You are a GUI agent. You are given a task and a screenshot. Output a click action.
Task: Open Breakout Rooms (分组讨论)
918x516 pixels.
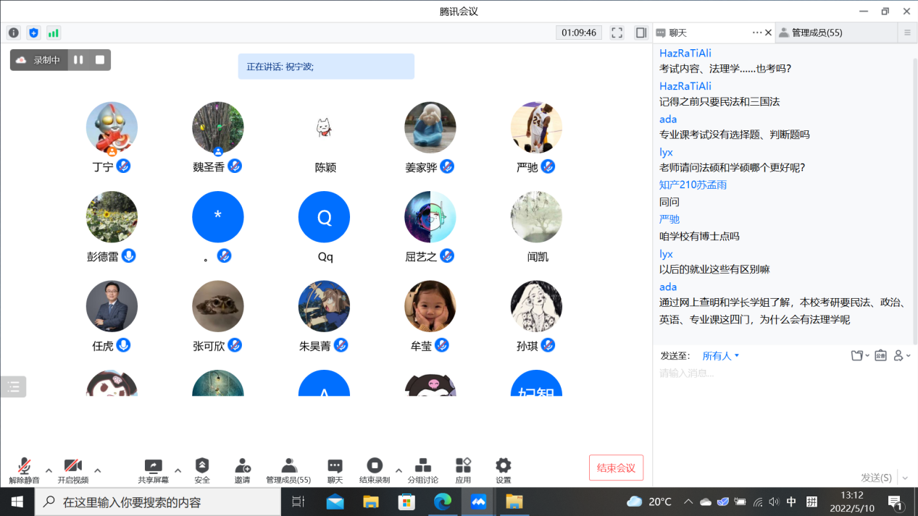point(422,470)
